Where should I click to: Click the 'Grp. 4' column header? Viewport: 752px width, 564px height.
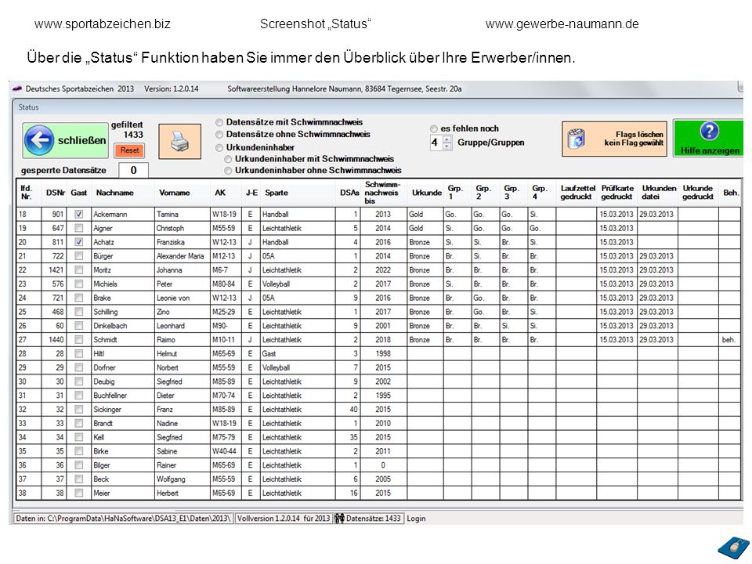point(542,193)
